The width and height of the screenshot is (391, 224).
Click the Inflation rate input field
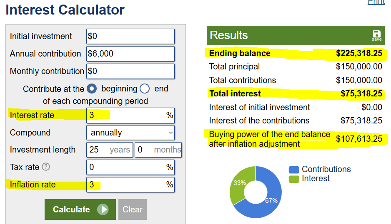(130, 185)
